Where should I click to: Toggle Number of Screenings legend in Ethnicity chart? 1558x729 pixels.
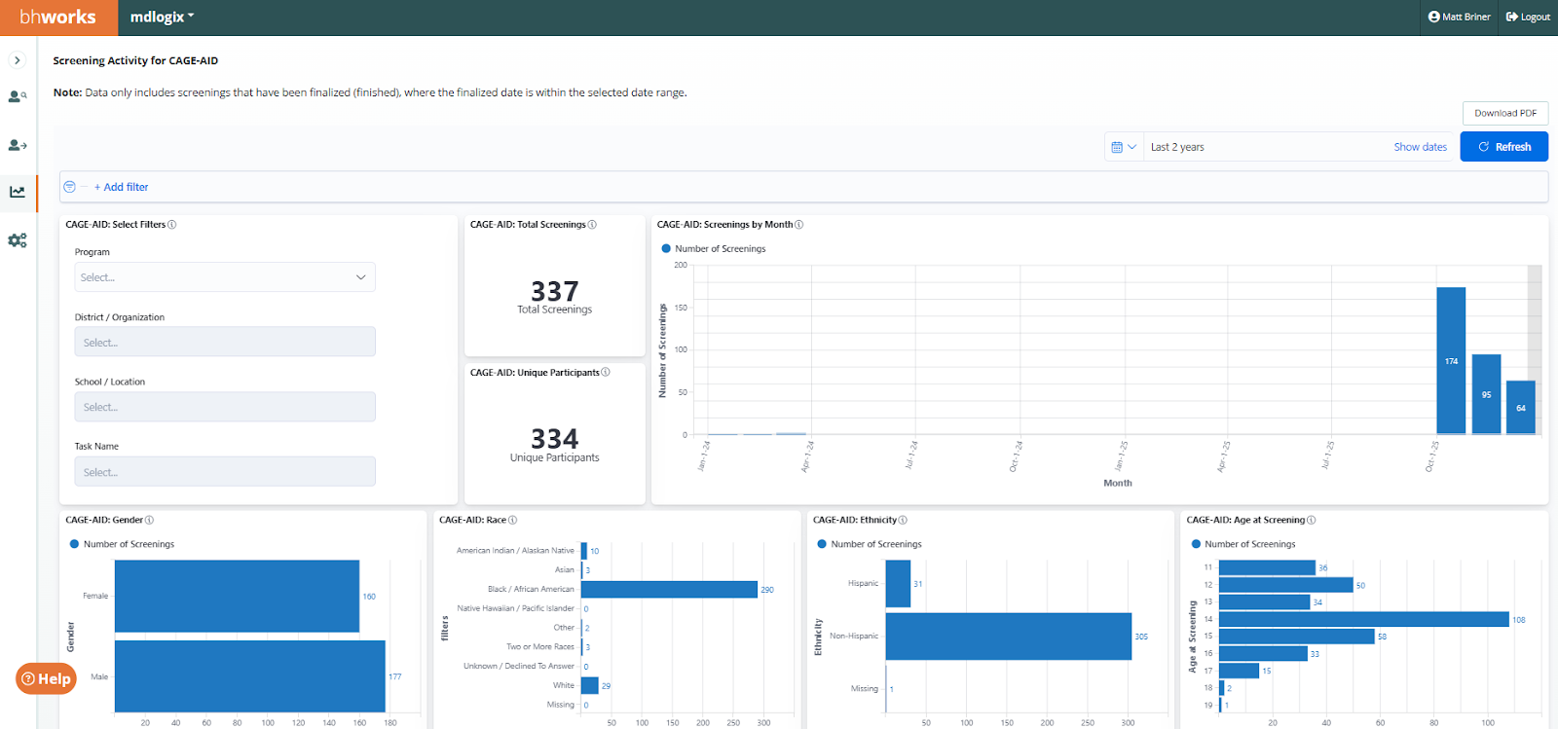[870, 544]
